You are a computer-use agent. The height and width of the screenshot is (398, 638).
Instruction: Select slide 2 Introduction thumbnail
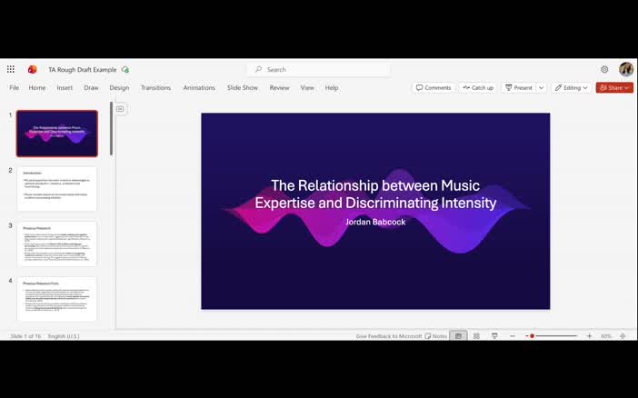[x=57, y=188]
